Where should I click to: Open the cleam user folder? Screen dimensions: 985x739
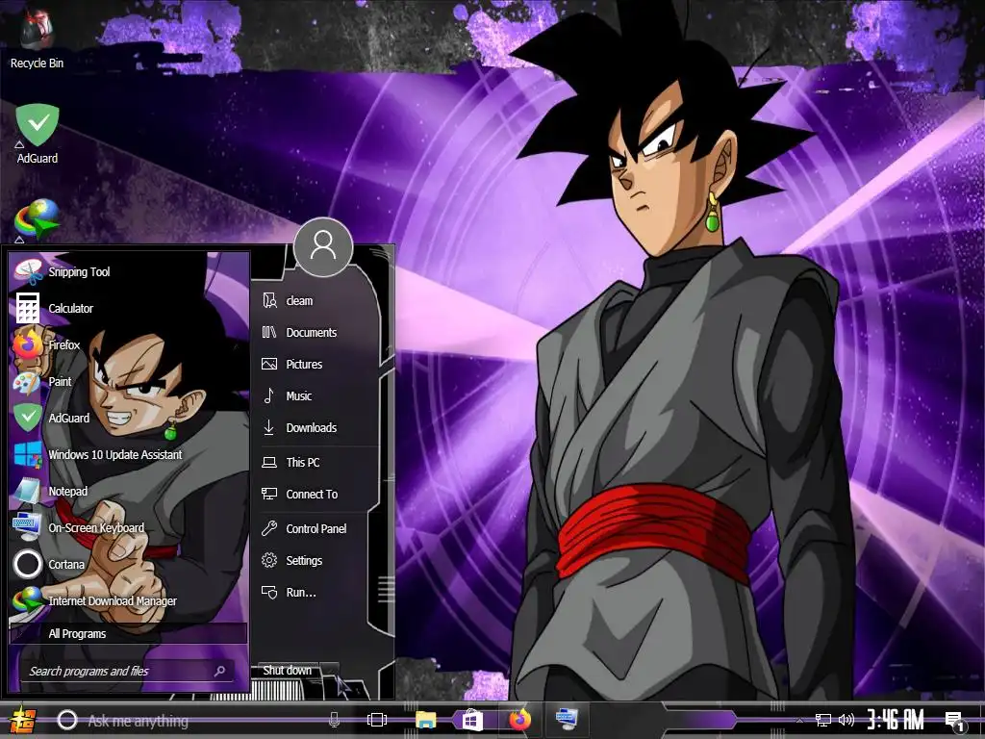point(317,300)
